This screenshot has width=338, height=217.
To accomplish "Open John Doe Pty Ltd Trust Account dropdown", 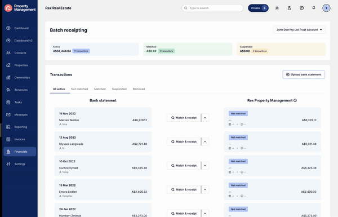I will tap(300, 30).
